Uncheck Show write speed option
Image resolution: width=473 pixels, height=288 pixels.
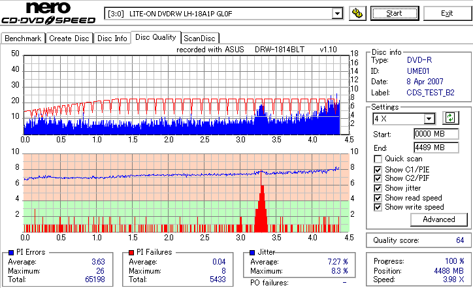[378, 207]
